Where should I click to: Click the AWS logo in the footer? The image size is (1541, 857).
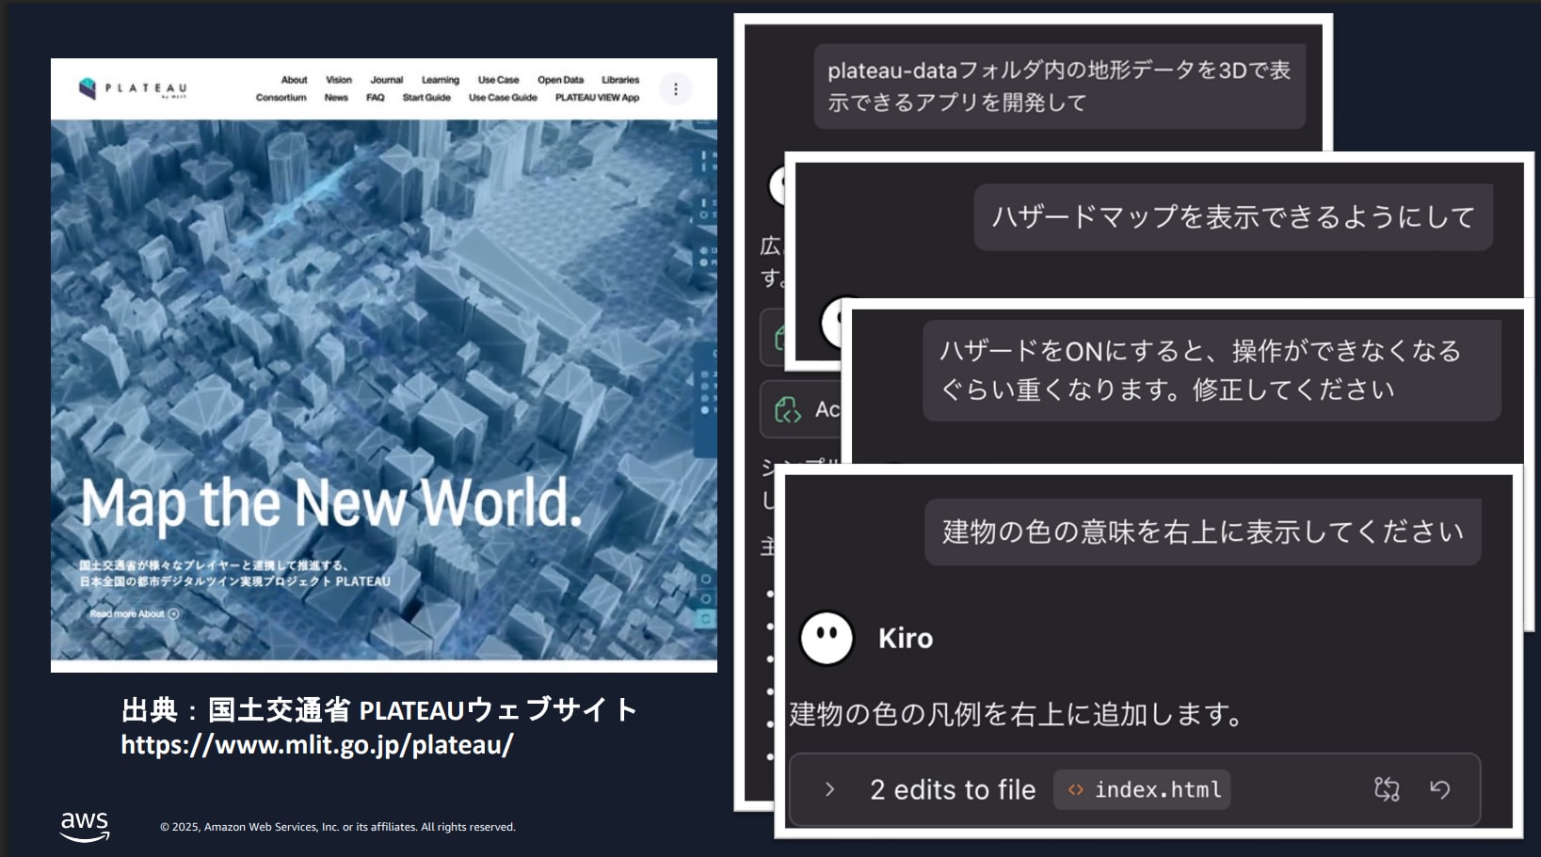pos(85,826)
